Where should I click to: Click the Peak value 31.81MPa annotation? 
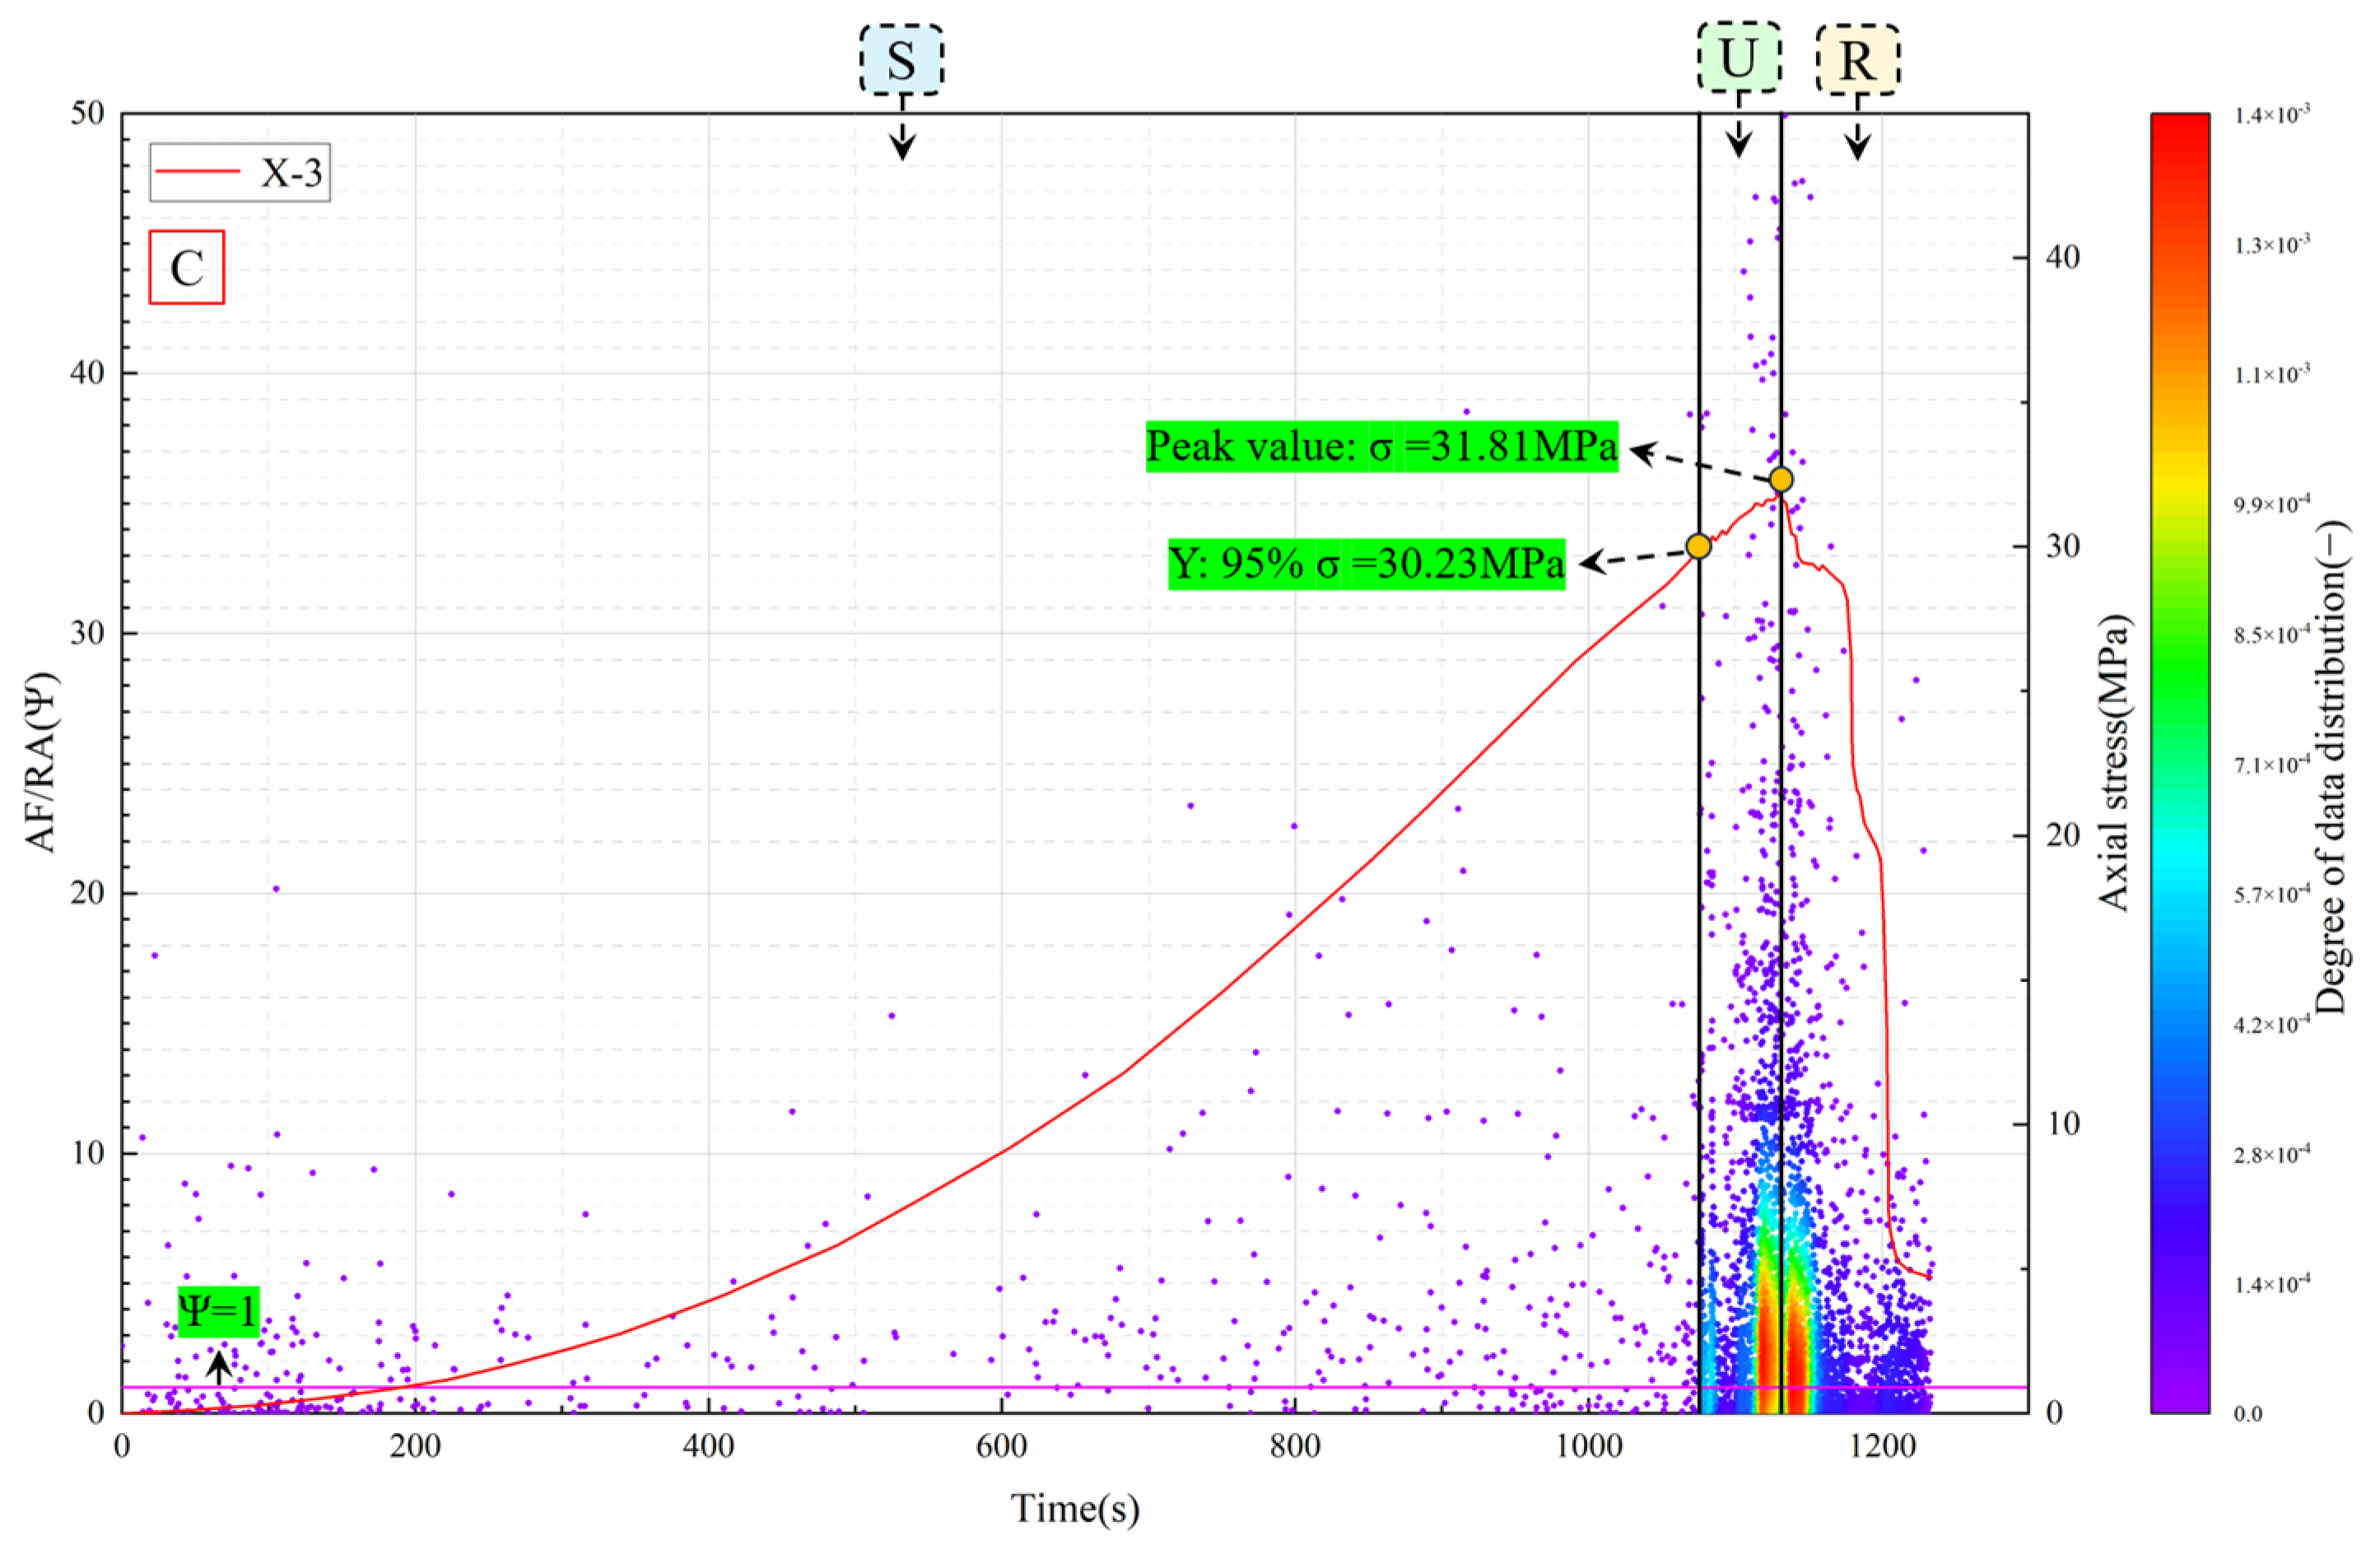tap(1381, 446)
